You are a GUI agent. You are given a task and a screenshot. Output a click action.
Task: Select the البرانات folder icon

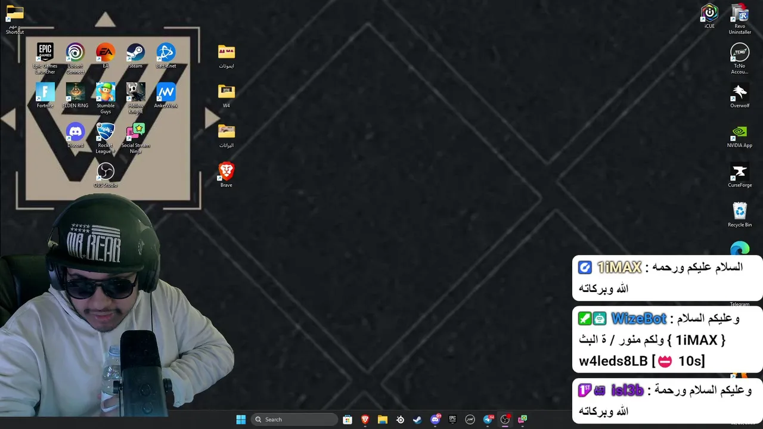(227, 135)
